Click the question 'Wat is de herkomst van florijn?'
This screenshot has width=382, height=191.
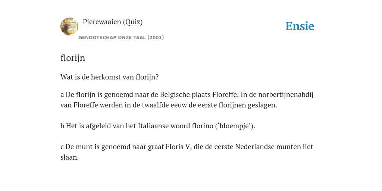(x=109, y=77)
